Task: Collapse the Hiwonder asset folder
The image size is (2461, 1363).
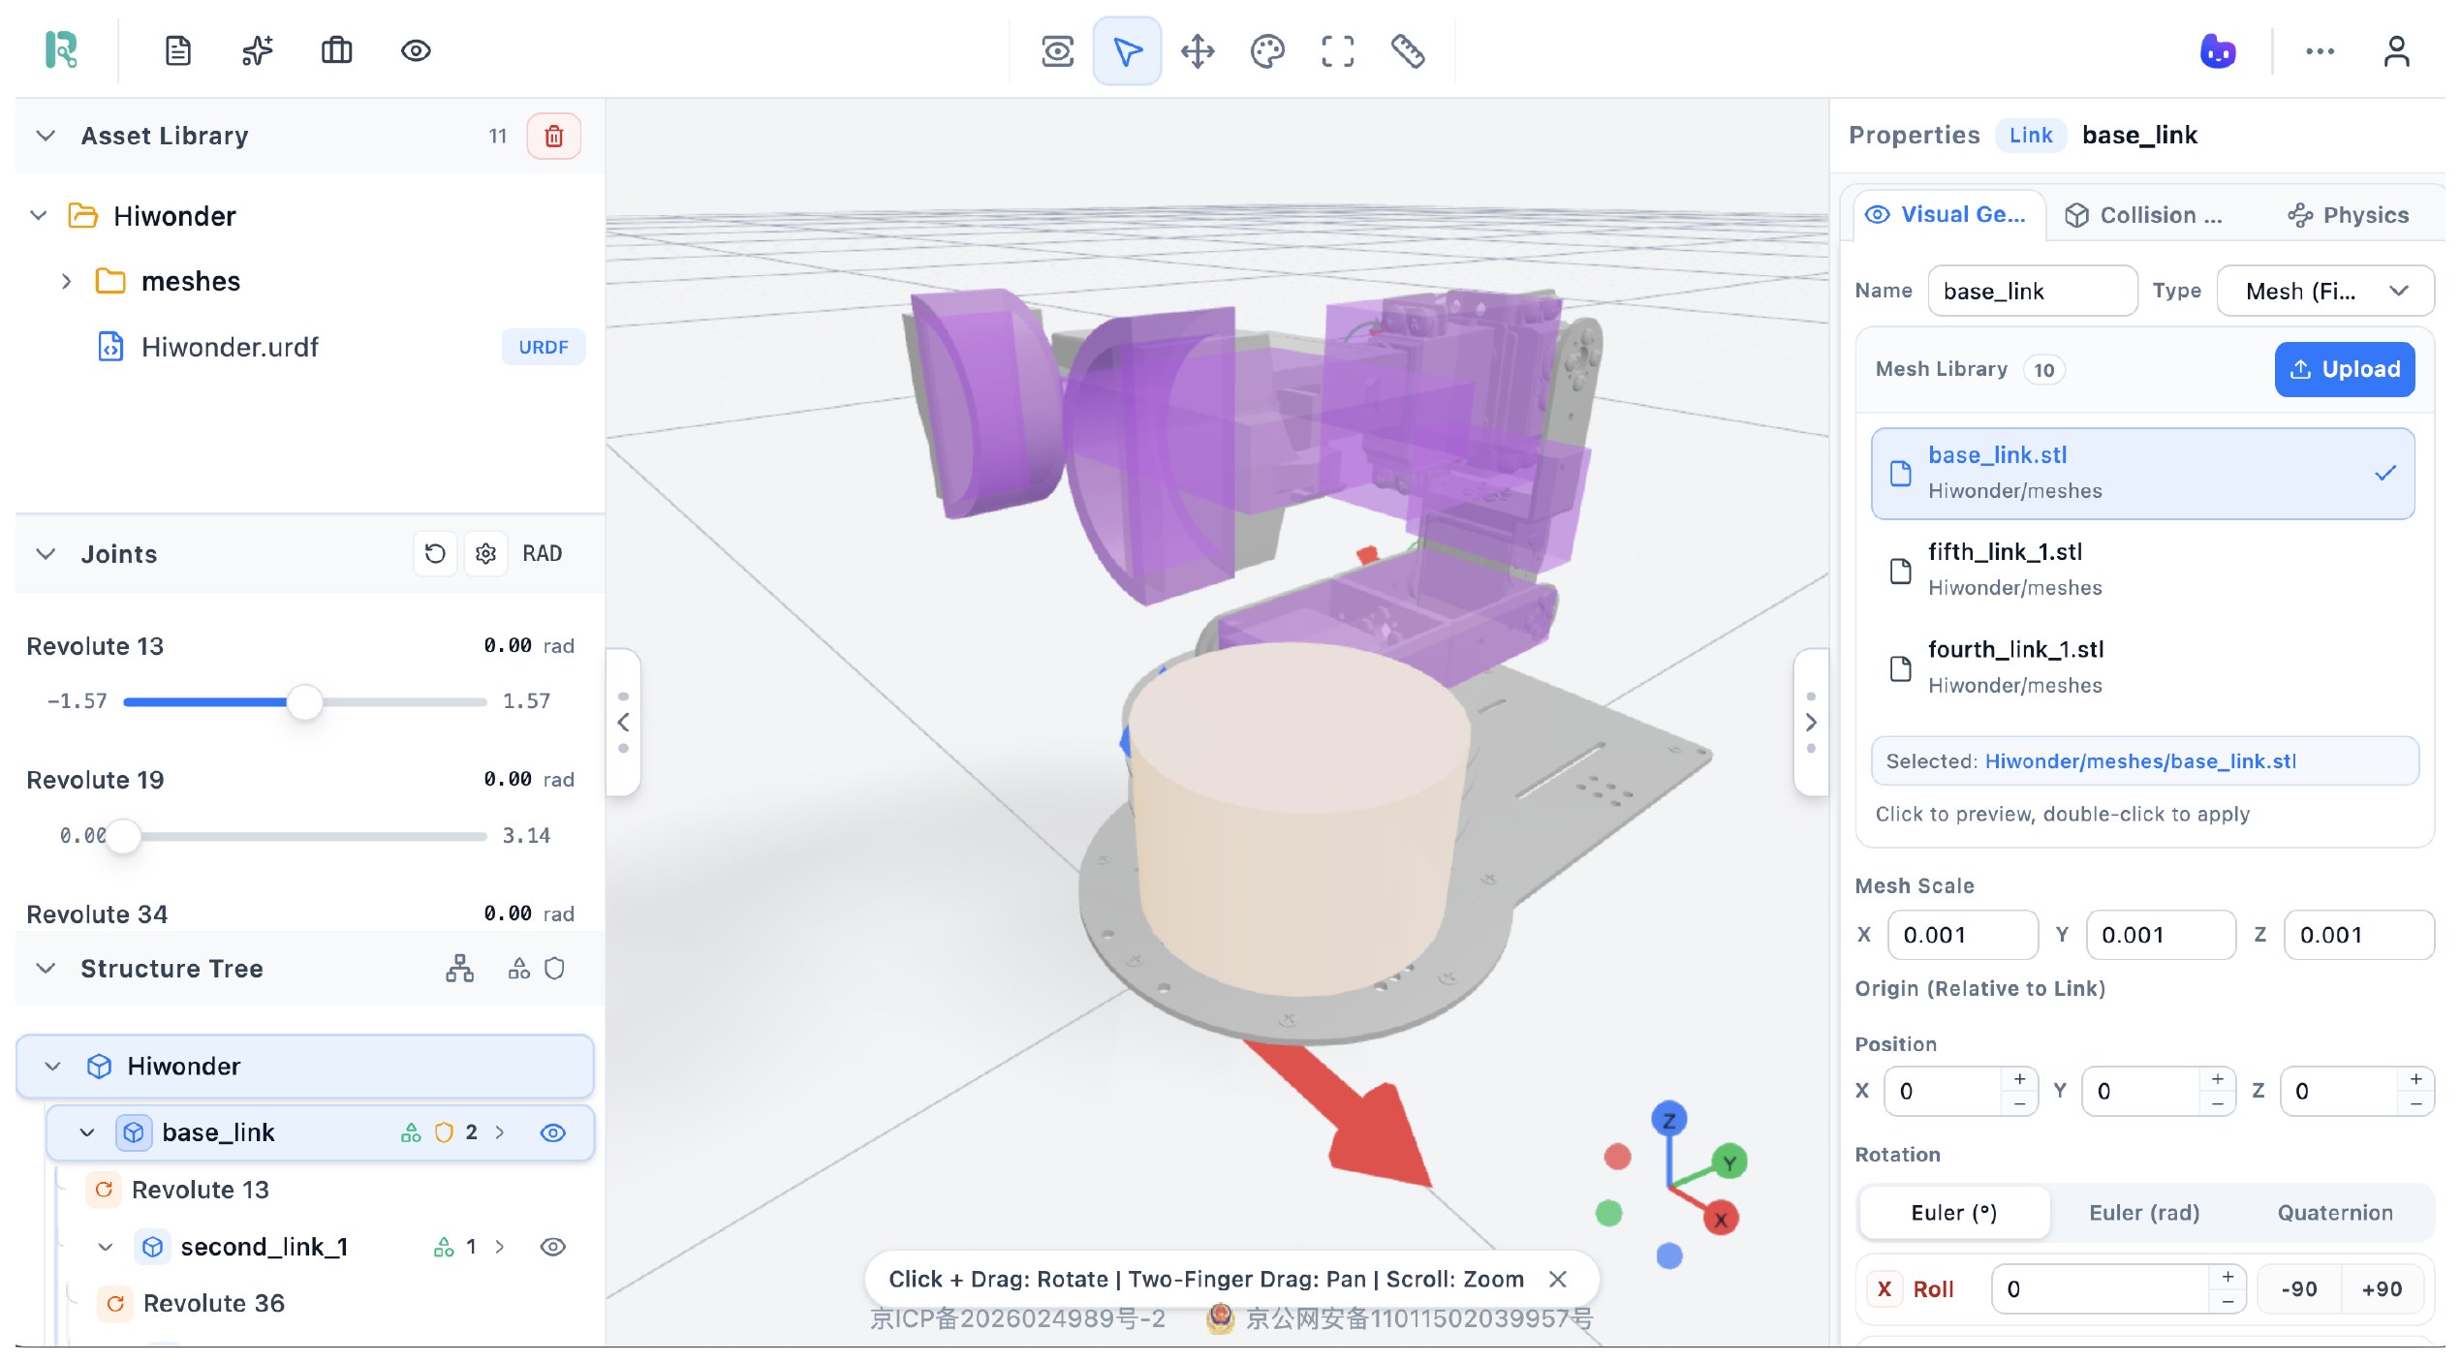Action: [39, 215]
